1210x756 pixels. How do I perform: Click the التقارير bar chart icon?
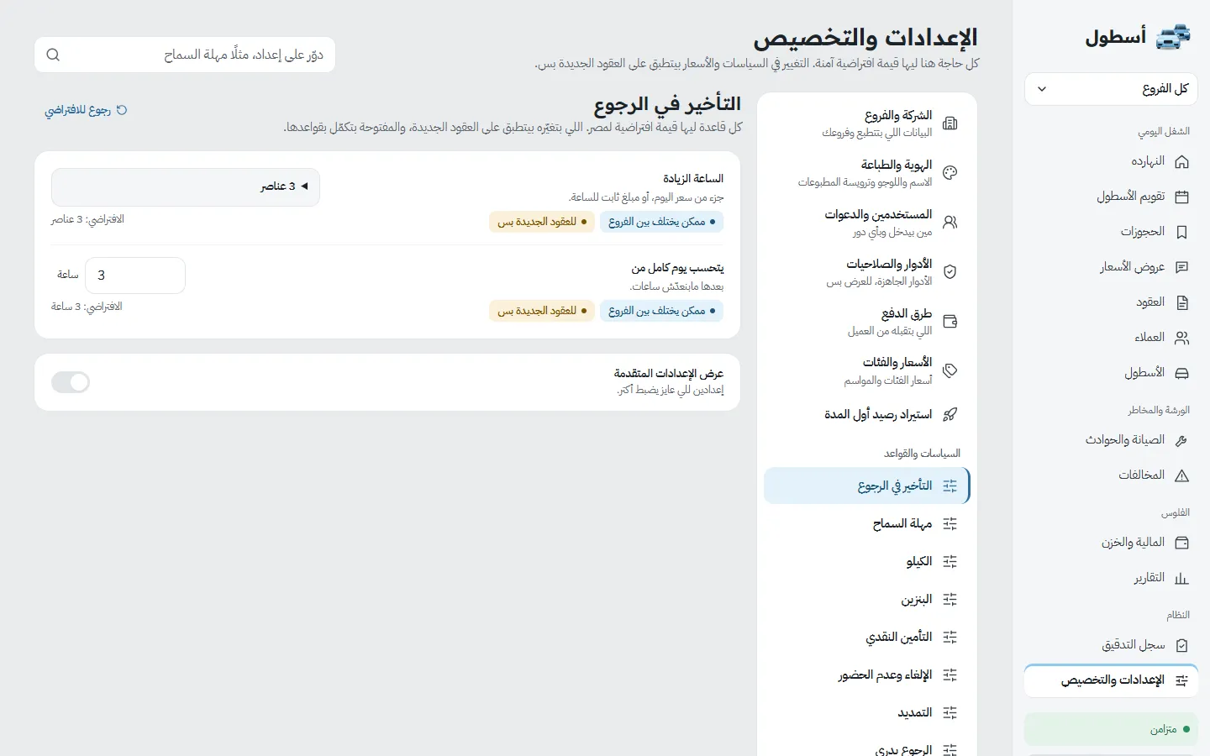pos(1181,578)
